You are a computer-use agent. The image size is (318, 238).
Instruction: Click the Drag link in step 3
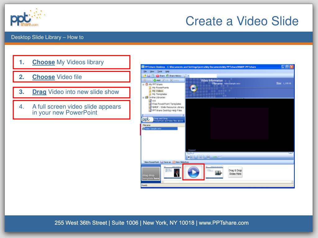click(x=39, y=92)
